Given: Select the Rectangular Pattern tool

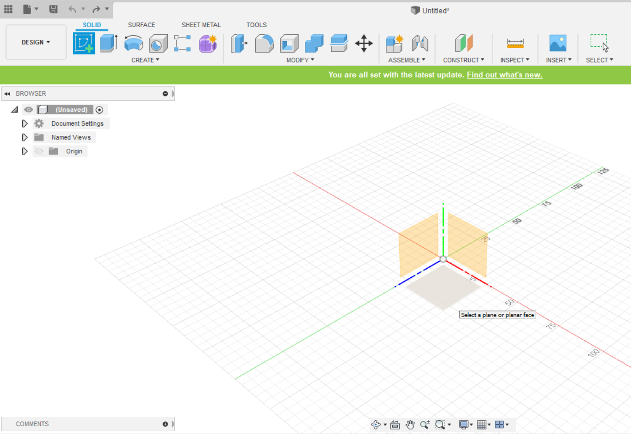Looking at the screenshot, I should click(183, 43).
